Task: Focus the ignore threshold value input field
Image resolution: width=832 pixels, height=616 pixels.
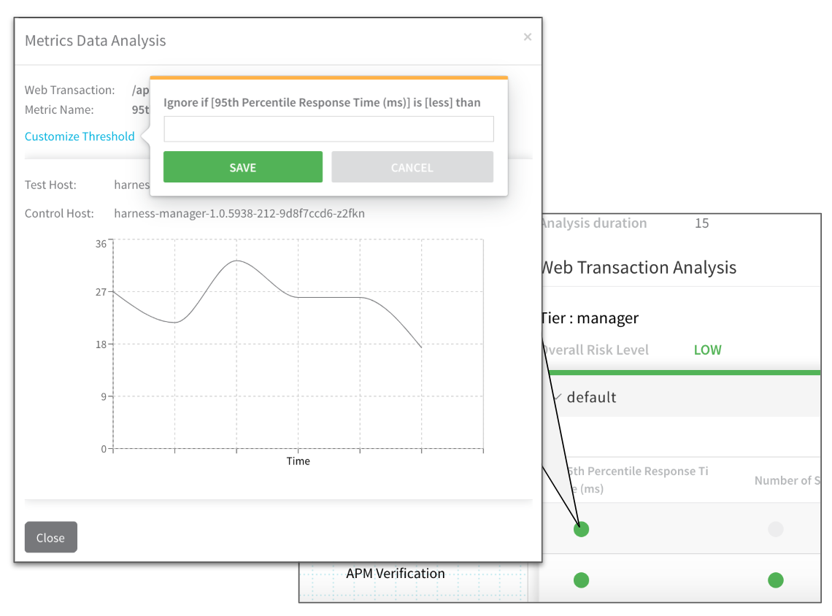Action: (328, 129)
